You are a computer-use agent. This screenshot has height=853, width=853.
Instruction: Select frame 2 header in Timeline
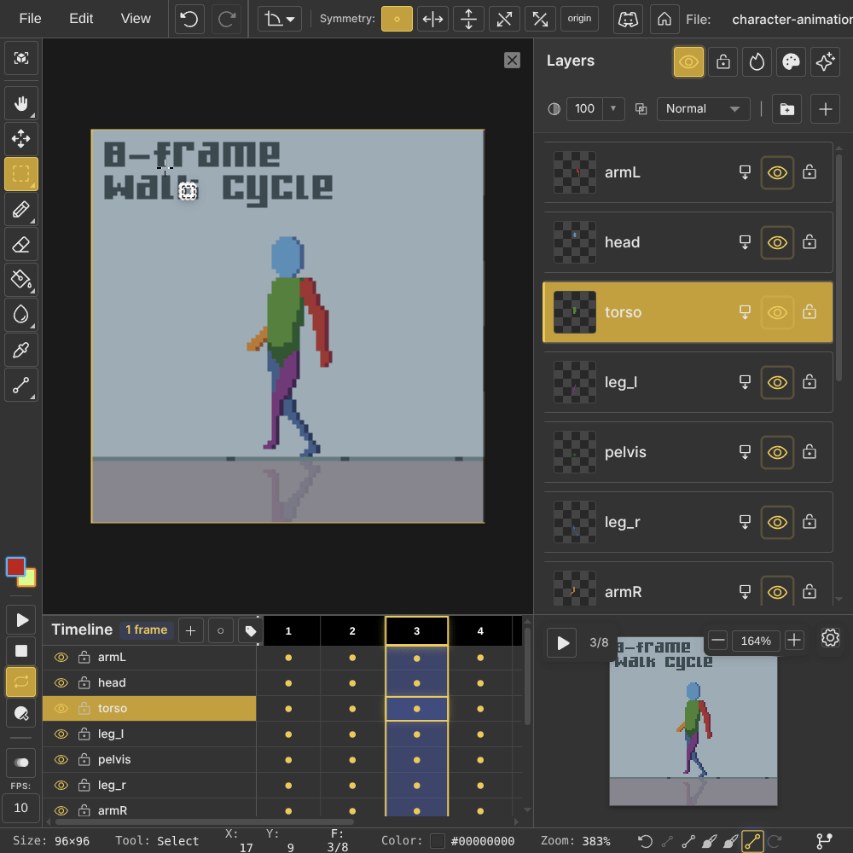pyautogui.click(x=352, y=631)
